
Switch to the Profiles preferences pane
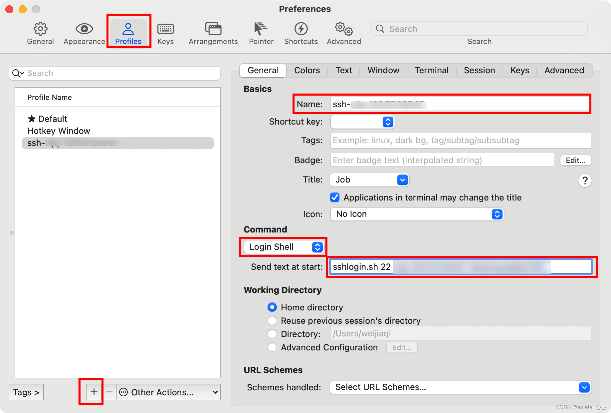[x=128, y=33]
